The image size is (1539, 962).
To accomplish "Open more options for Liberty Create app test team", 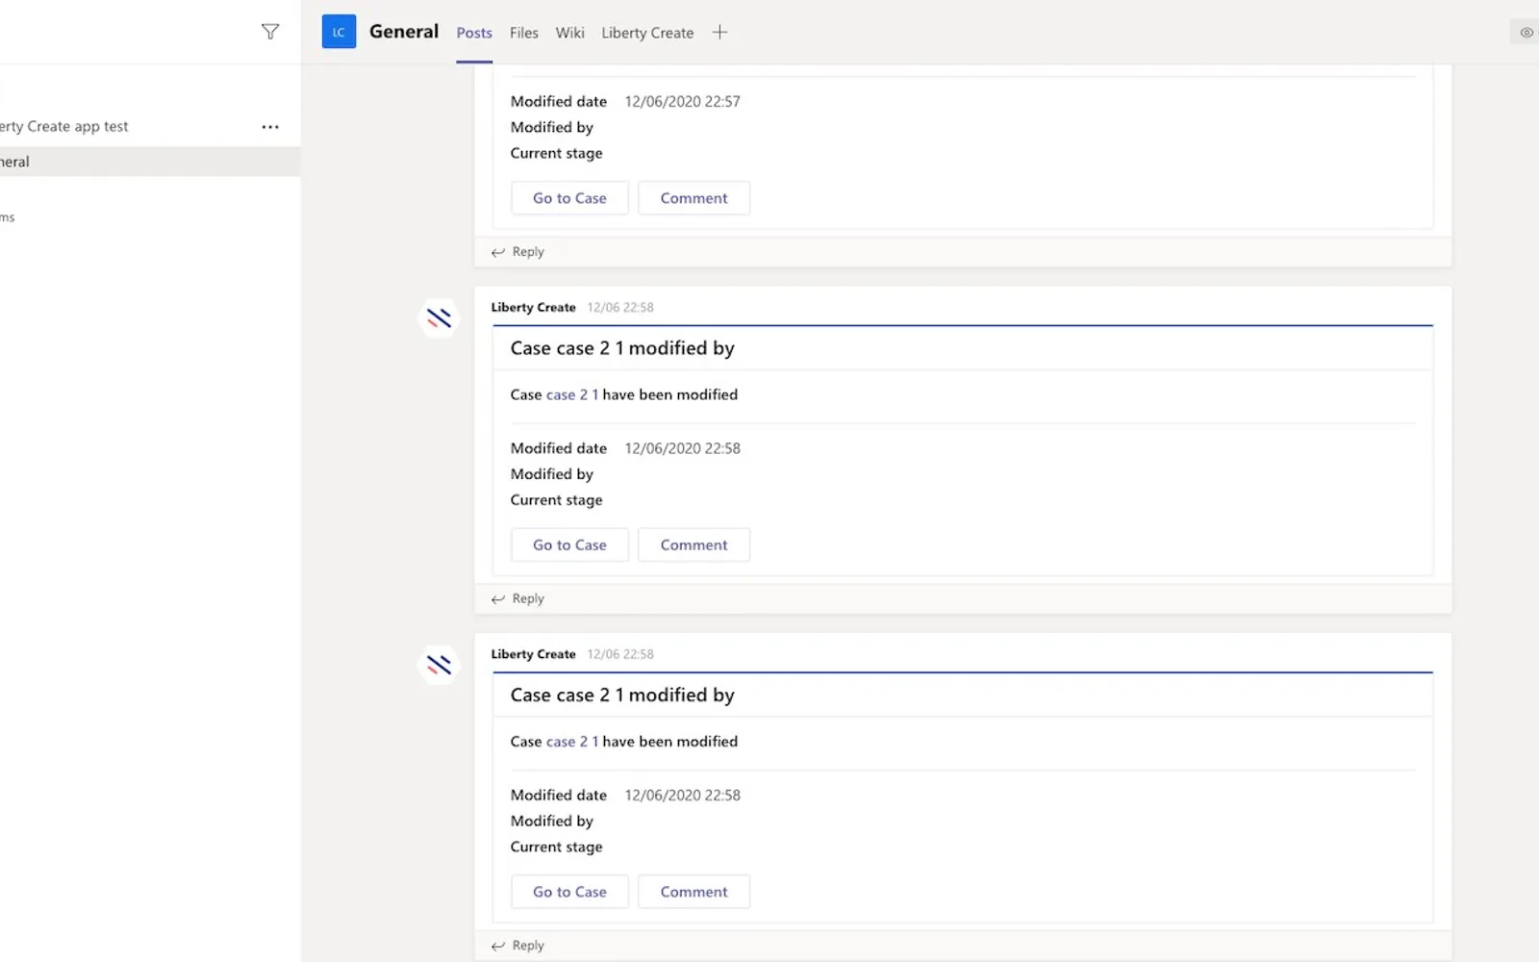I will pyautogui.click(x=270, y=127).
